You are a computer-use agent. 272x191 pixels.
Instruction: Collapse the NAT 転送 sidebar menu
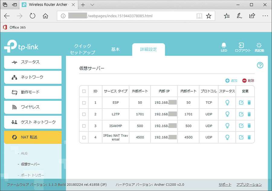(x=33, y=137)
